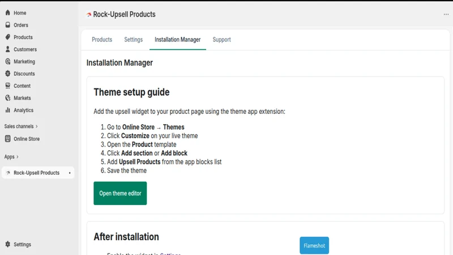Open Analytics in the sidebar

point(23,110)
